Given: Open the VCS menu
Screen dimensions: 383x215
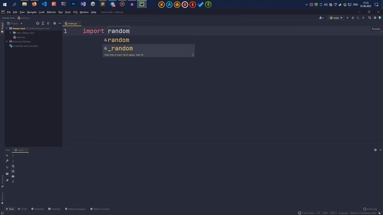Looking at the screenshot, I should (x=75, y=12).
